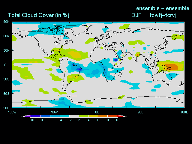Click the colorbar tick label 10
The height and width of the screenshot is (144, 192).
[x=117, y=120]
